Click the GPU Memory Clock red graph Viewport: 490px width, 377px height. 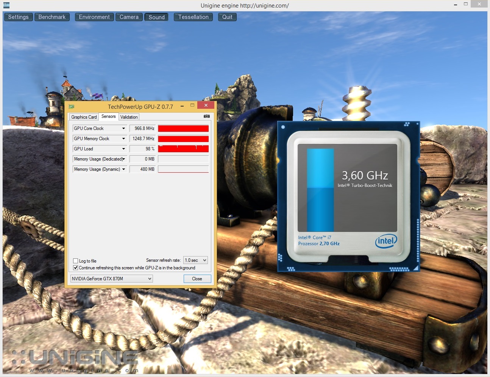point(183,139)
